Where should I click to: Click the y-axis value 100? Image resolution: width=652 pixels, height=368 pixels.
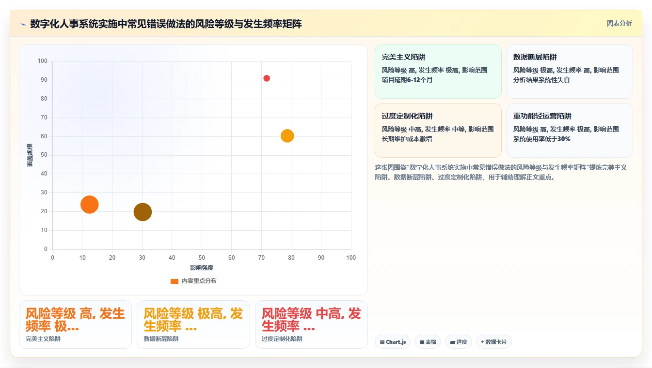(x=43, y=61)
